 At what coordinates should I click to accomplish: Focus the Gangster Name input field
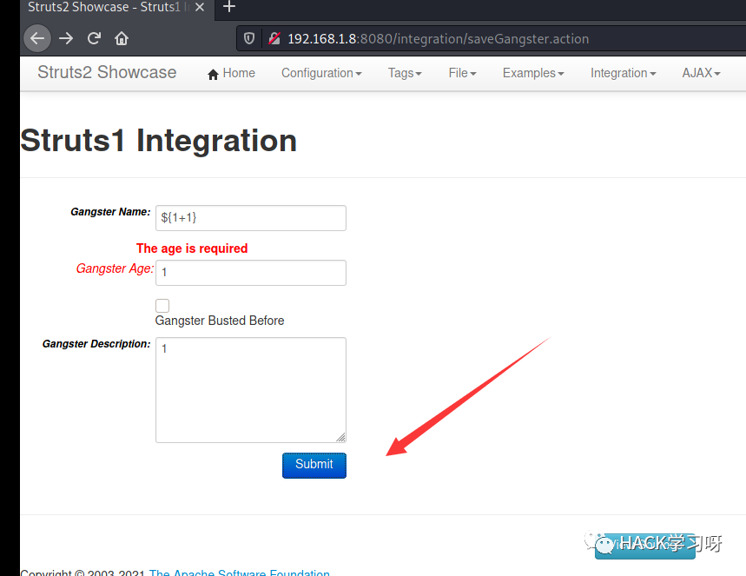(x=251, y=218)
